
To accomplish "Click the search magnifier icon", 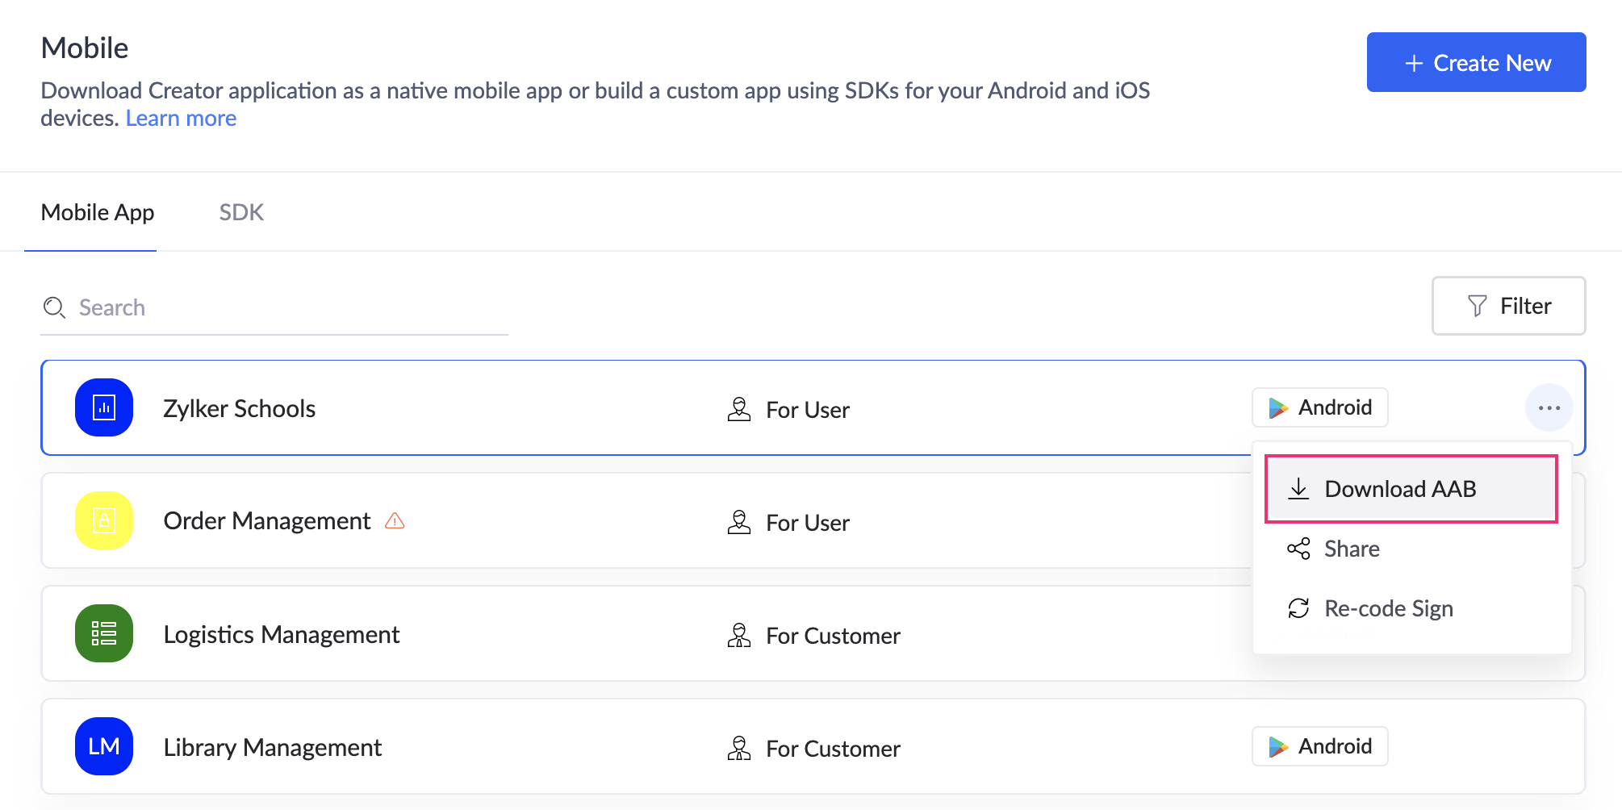I will [54, 307].
